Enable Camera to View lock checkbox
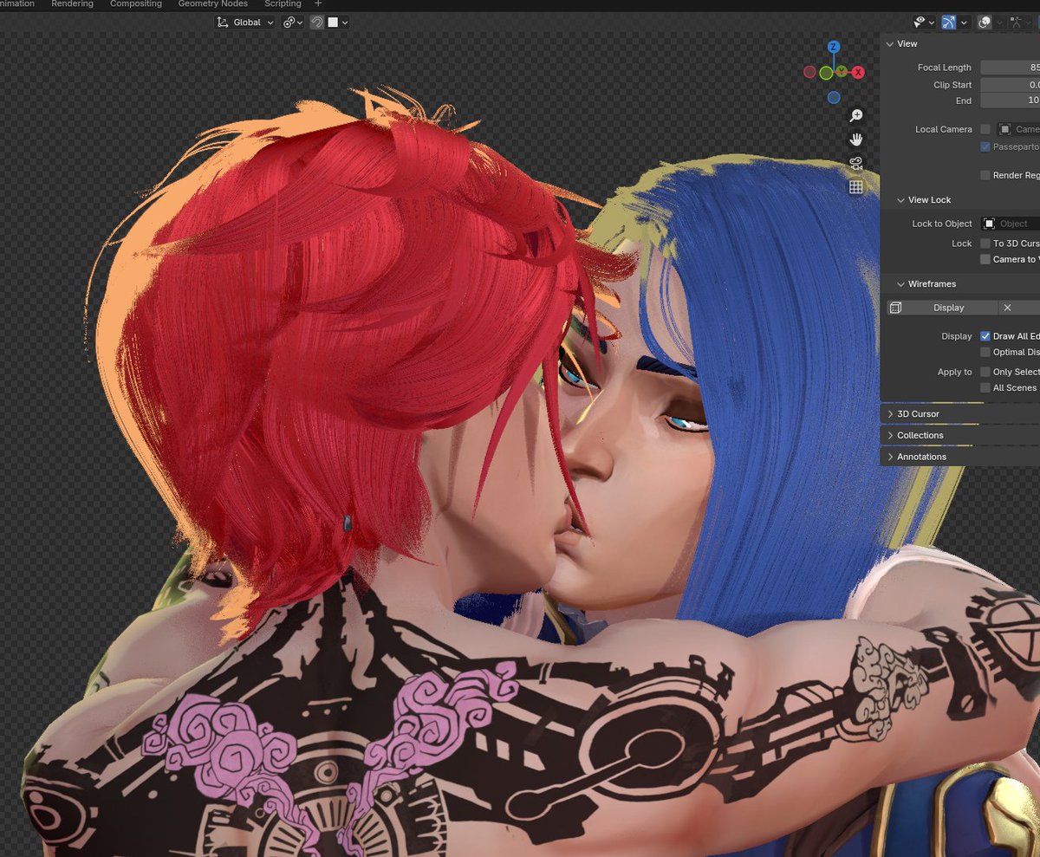The width and height of the screenshot is (1040, 857). pyautogui.click(x=985, y=259)
